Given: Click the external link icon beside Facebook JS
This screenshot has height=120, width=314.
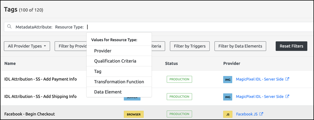Looking at the screenshot, I should click(261, 114).
